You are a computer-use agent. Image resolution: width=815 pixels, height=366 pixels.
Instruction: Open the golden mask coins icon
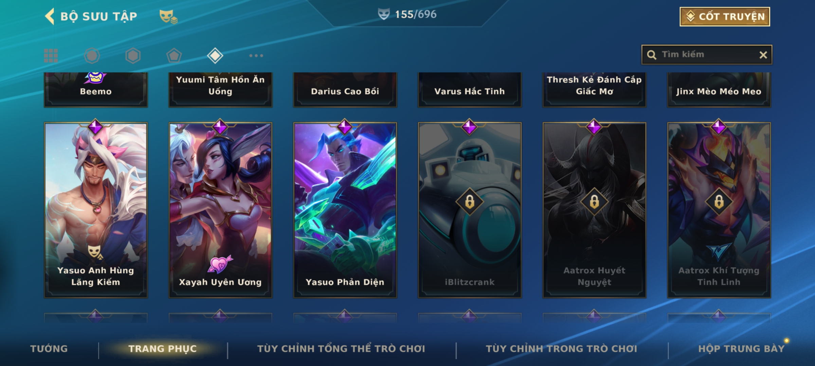pyautogui.click(x=168, y=17)
